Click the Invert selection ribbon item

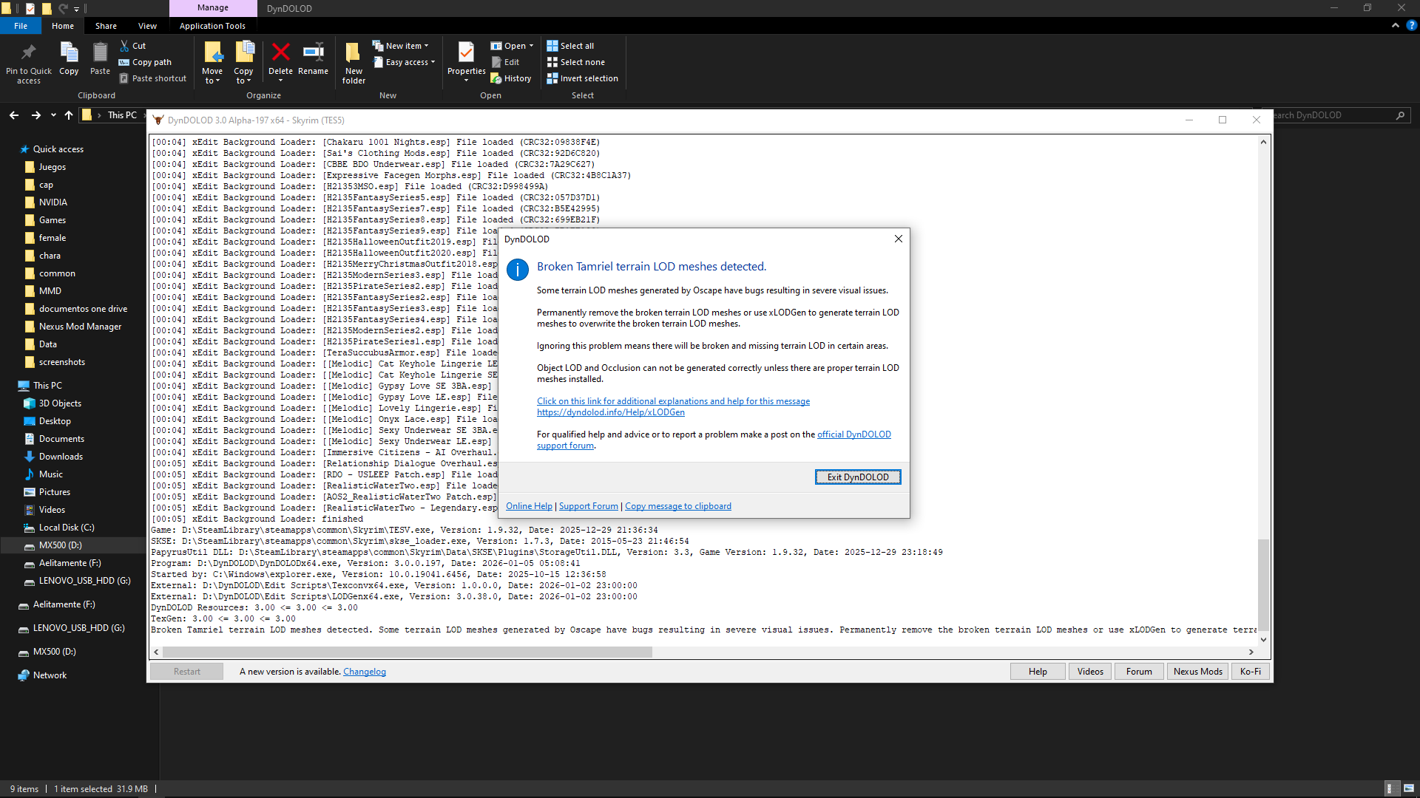pyautogui.click(x=582, y=78)
